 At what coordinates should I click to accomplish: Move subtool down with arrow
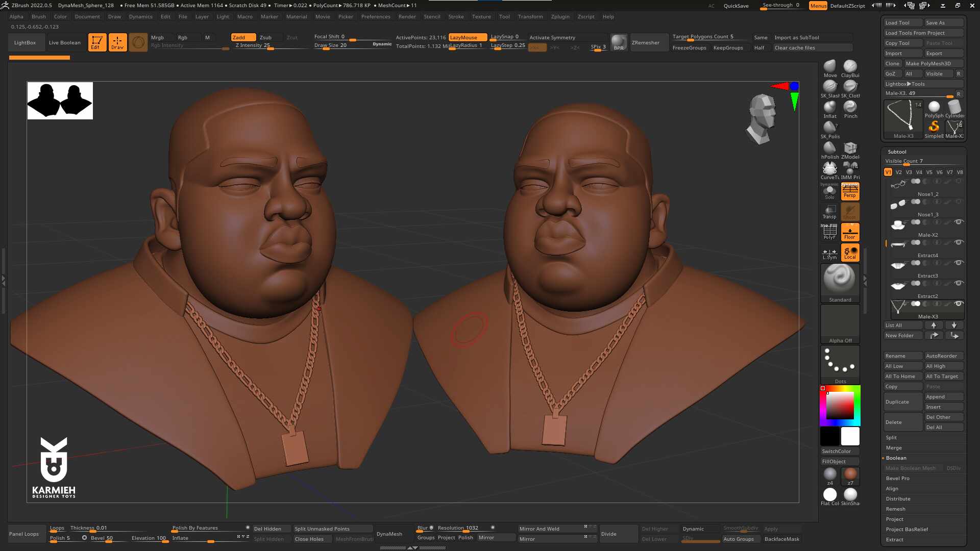coord(954,325)
